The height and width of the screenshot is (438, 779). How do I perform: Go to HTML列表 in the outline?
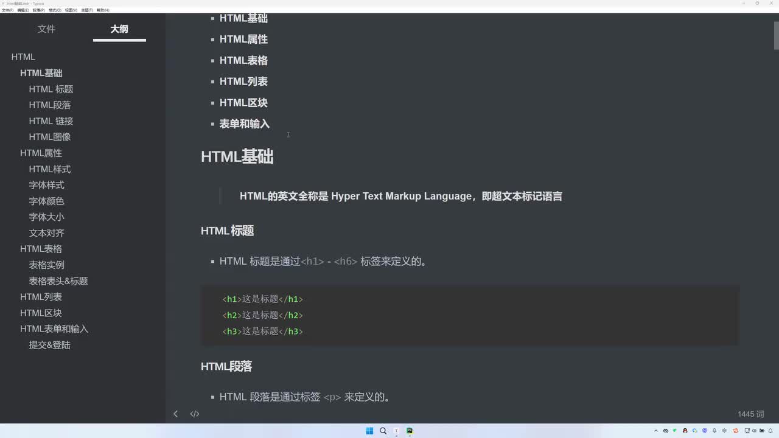pos(41,297)
